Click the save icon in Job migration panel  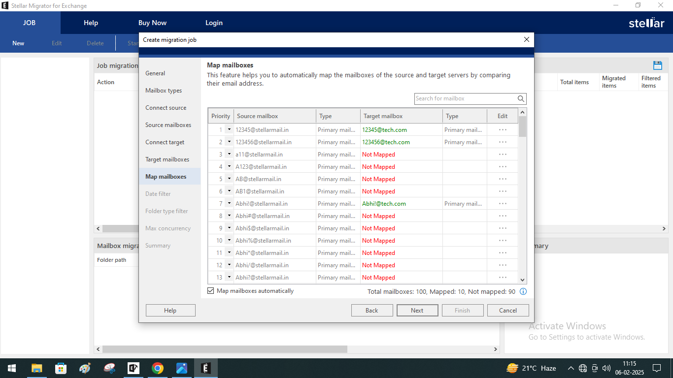coord(657,65)
